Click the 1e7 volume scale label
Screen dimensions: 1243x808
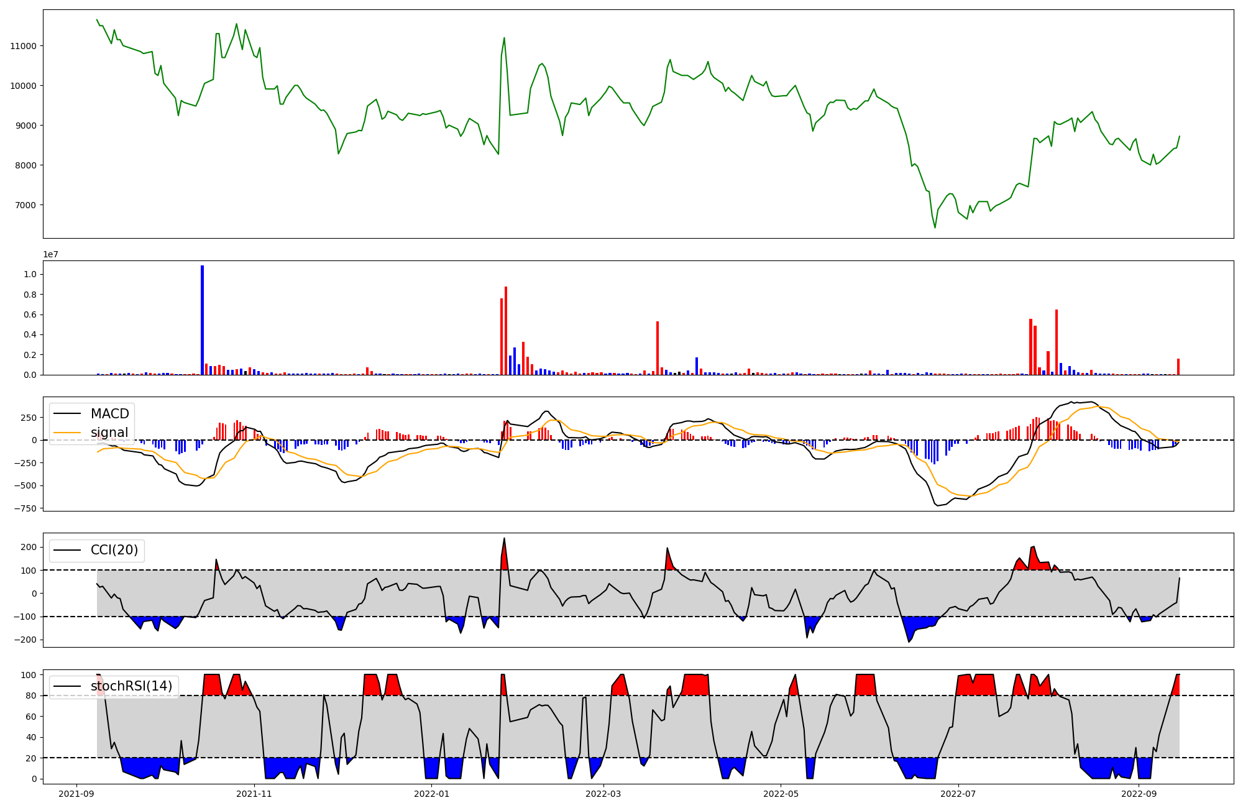pyautogui.click(x=50, y=254)
